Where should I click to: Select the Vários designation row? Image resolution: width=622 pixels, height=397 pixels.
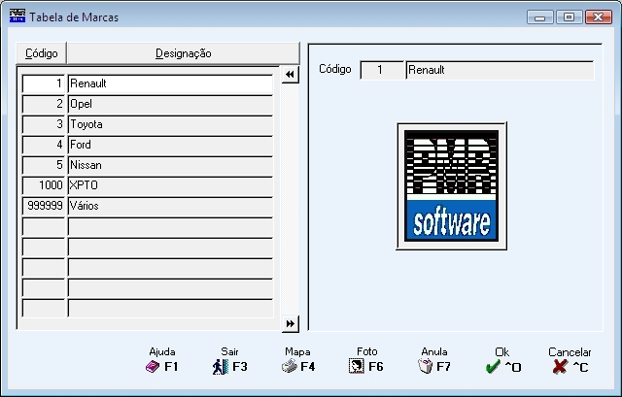click(171, 206)
